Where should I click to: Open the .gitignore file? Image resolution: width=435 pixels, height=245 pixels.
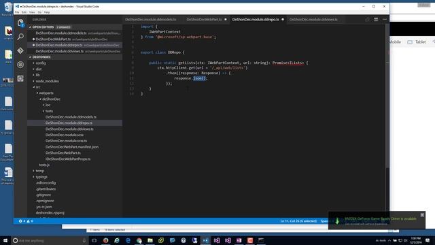43,195
